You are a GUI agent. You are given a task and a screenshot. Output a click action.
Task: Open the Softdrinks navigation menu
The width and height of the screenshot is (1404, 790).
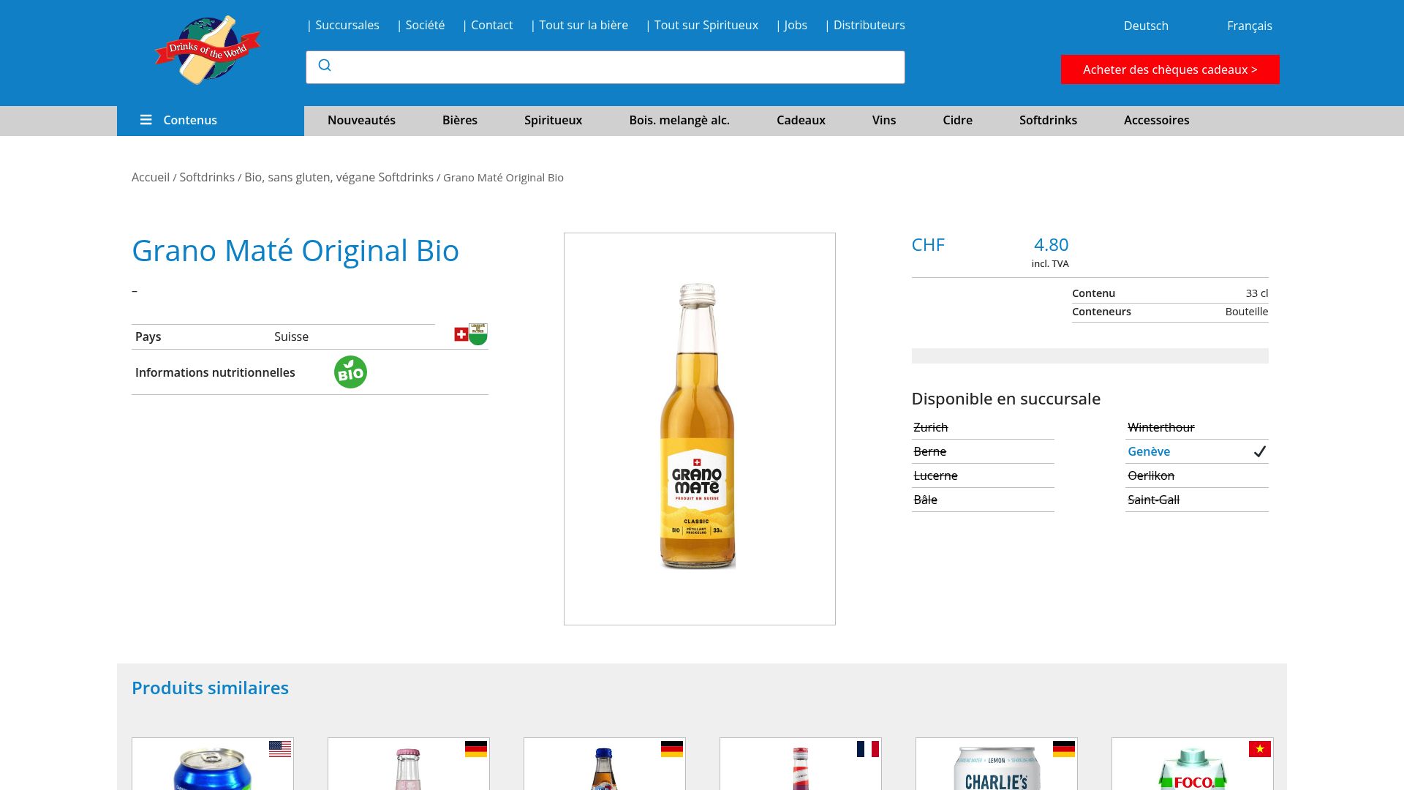point(1048,120)
